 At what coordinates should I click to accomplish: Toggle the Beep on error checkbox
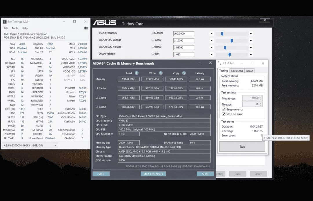tap(224, 109)
